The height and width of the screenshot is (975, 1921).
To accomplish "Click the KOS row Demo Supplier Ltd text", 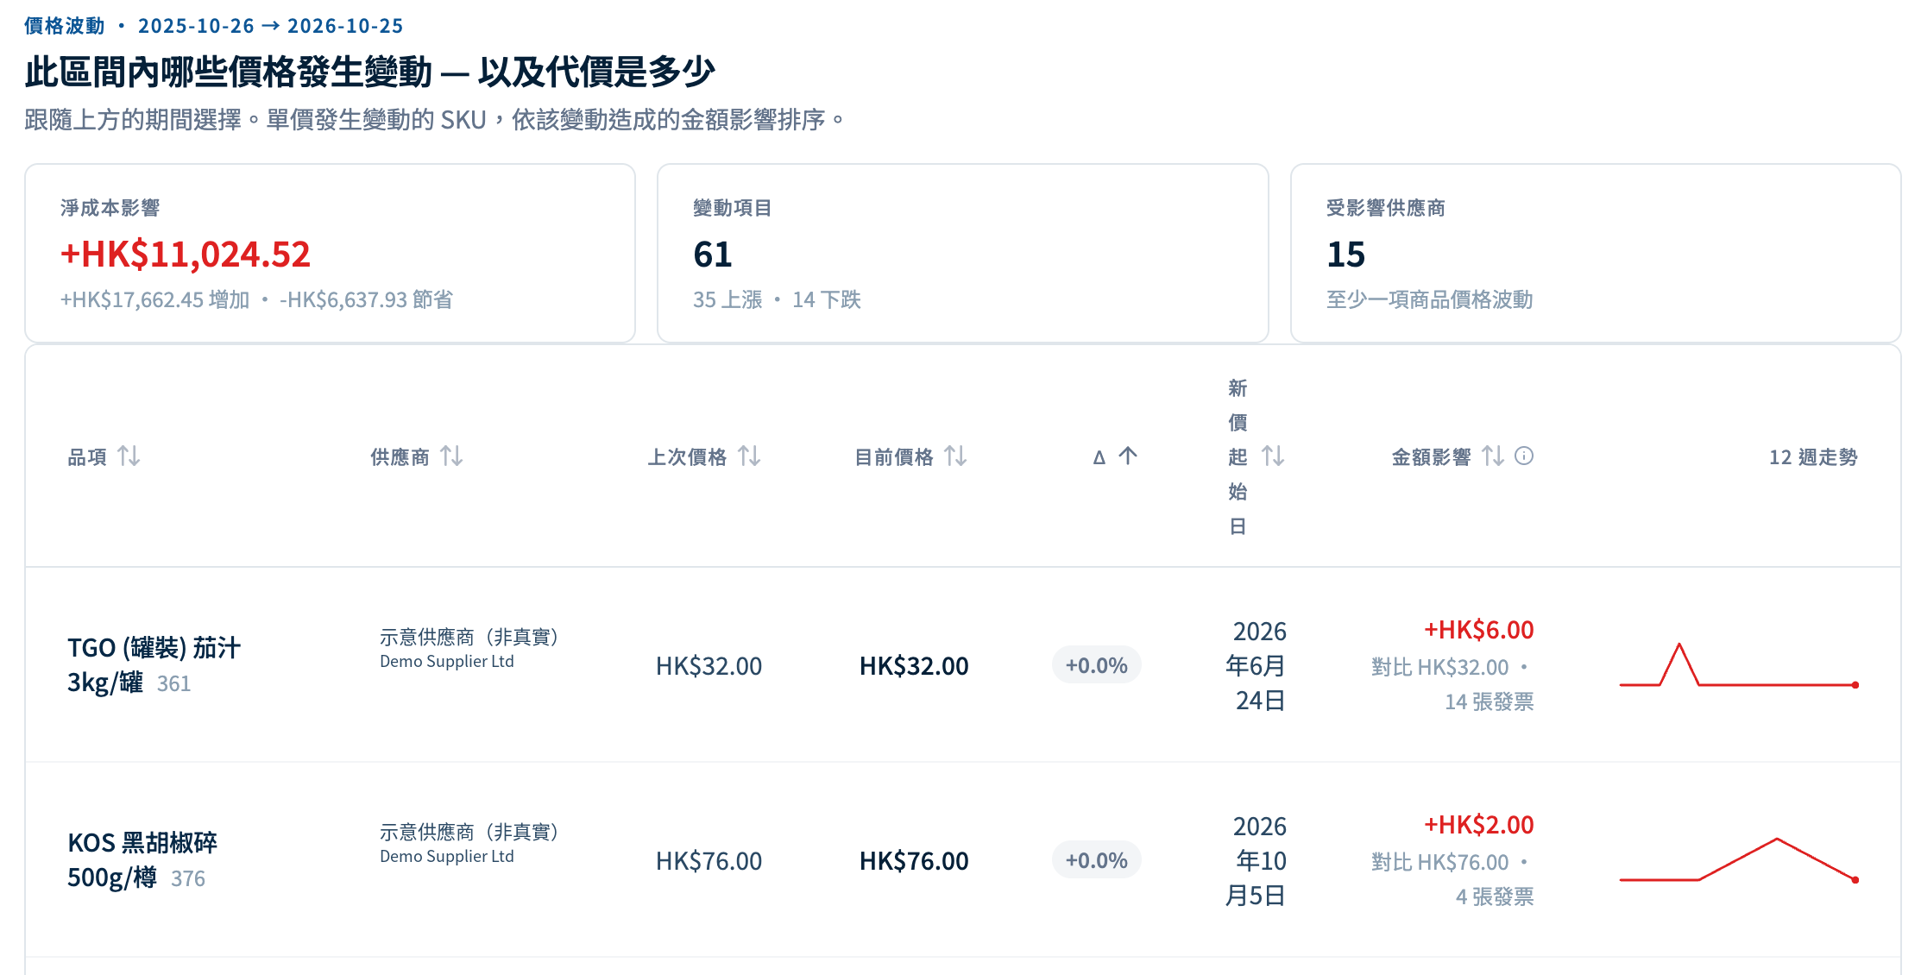I will 447,856.
